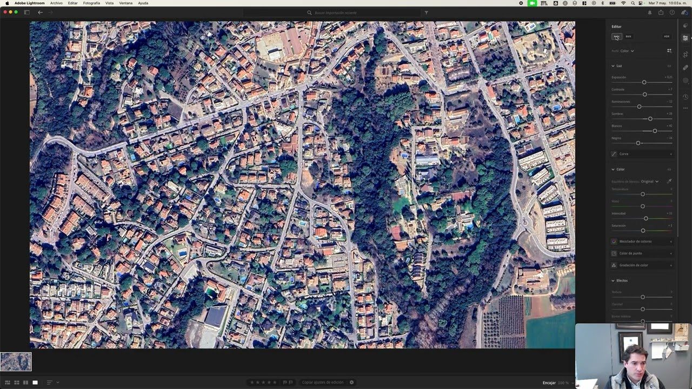Open the help question mark icon
The image size is (692, 389).
coord(672,12)
